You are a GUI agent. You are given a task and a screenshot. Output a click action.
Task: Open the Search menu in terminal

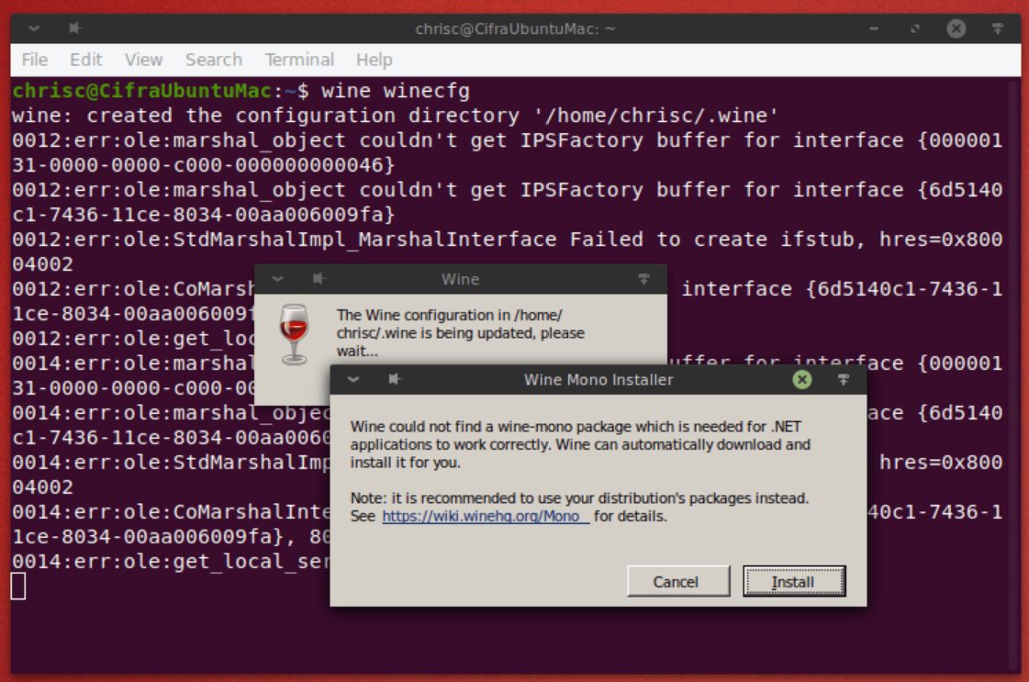tap(214, 60)
